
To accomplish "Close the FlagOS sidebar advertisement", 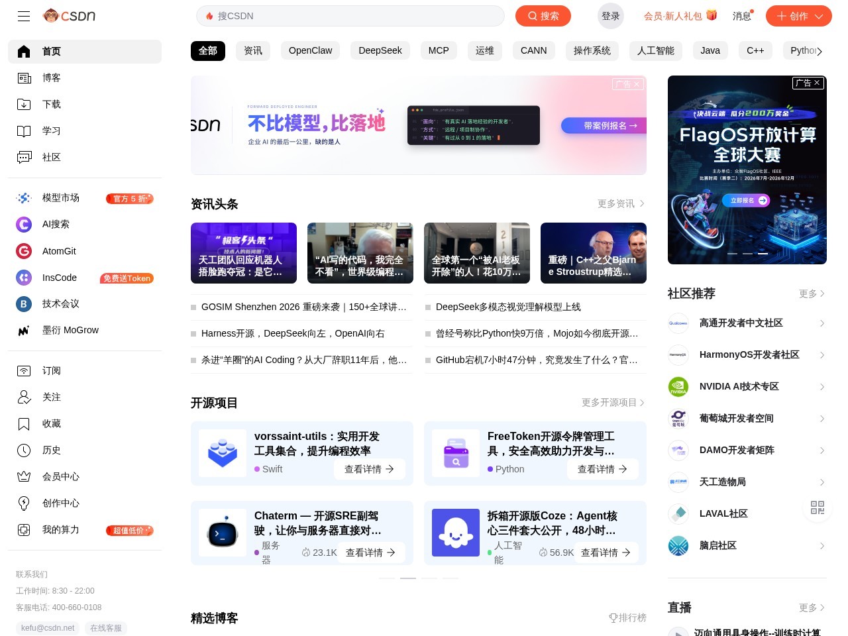I will tap(817, 83).
